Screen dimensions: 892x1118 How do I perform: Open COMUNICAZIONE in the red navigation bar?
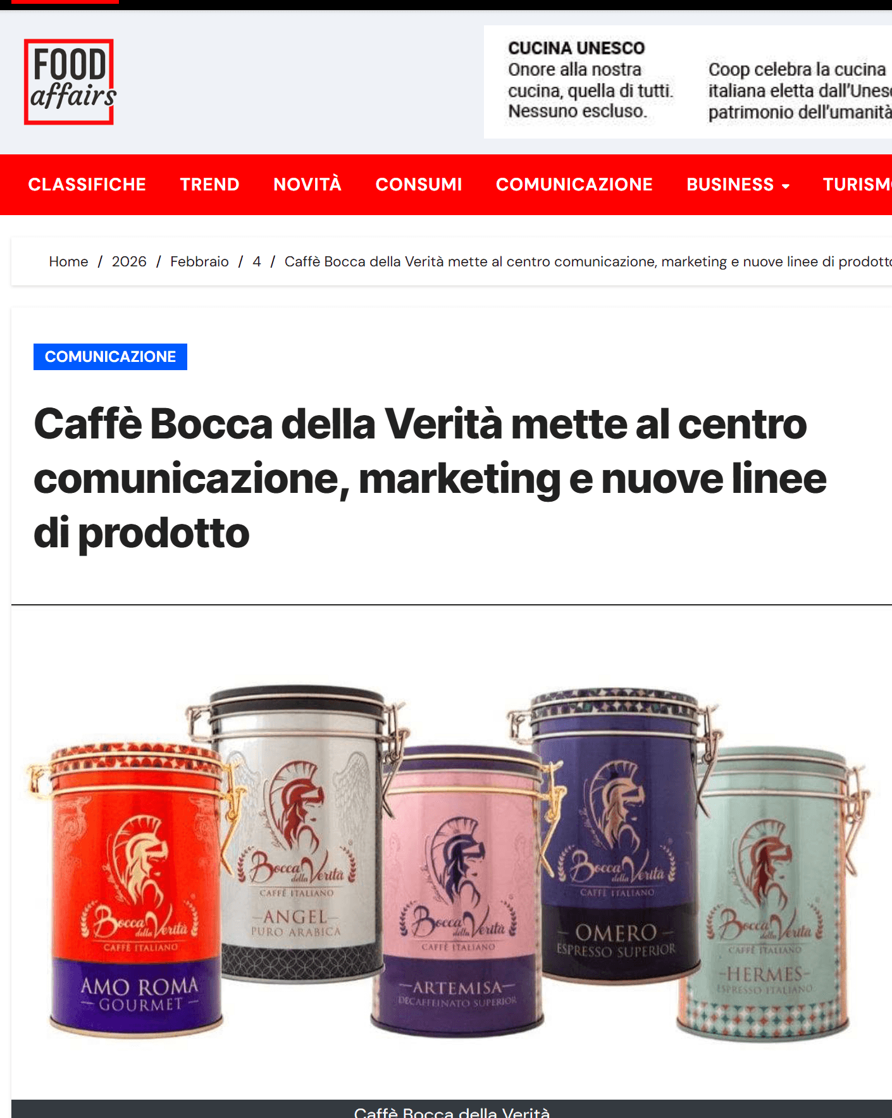[x=574, y=184]
